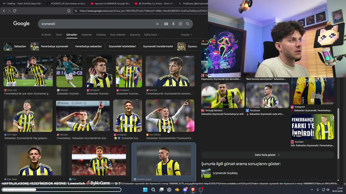This screenshot has height=194, width=346.
Task: Open the Hürriyet bonservis image in top row
Action: 170,71
